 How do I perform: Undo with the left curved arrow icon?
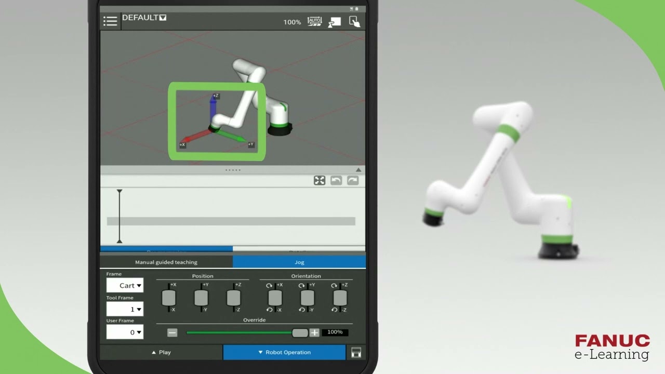[x=336, y=180]
